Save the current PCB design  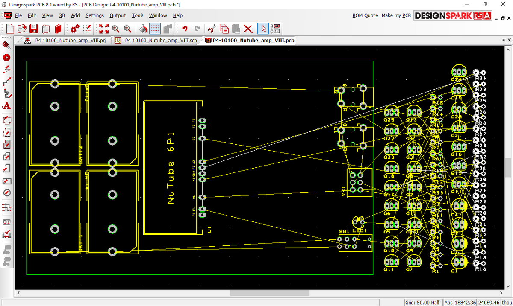click(33, 29)
